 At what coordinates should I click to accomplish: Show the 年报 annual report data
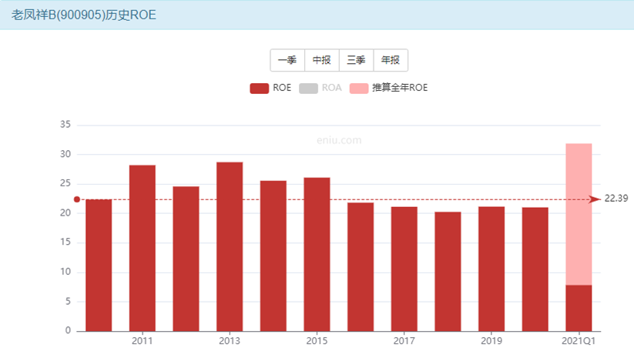[x=391, y=60]
